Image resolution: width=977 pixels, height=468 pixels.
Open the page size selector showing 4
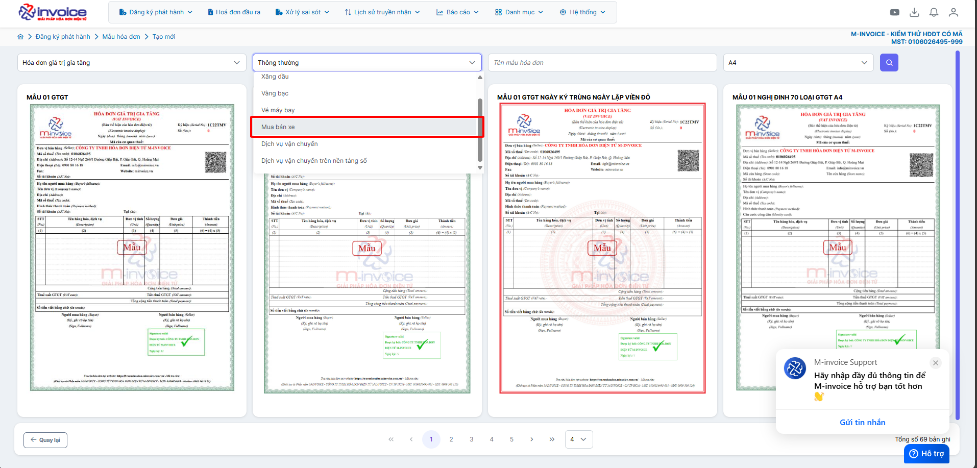click(x=578, y=439)
